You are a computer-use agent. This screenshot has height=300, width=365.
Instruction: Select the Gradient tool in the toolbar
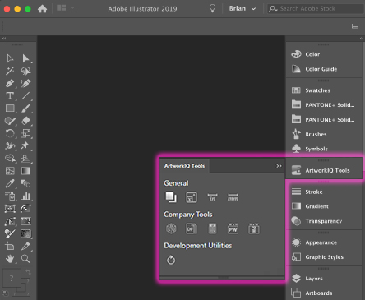click(x=25, y=171)
